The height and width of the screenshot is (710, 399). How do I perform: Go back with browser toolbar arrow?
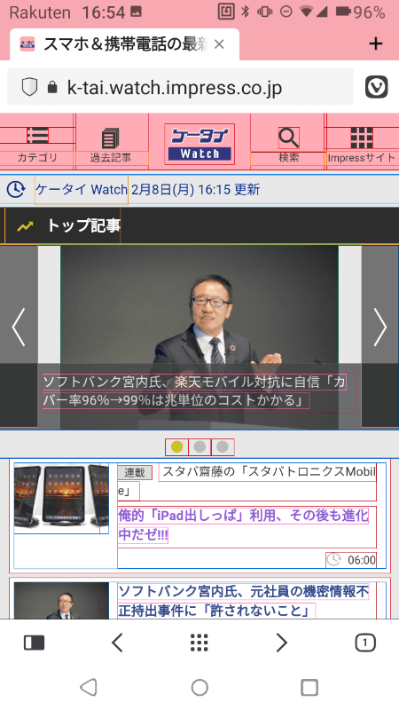(x=117, y=643)
